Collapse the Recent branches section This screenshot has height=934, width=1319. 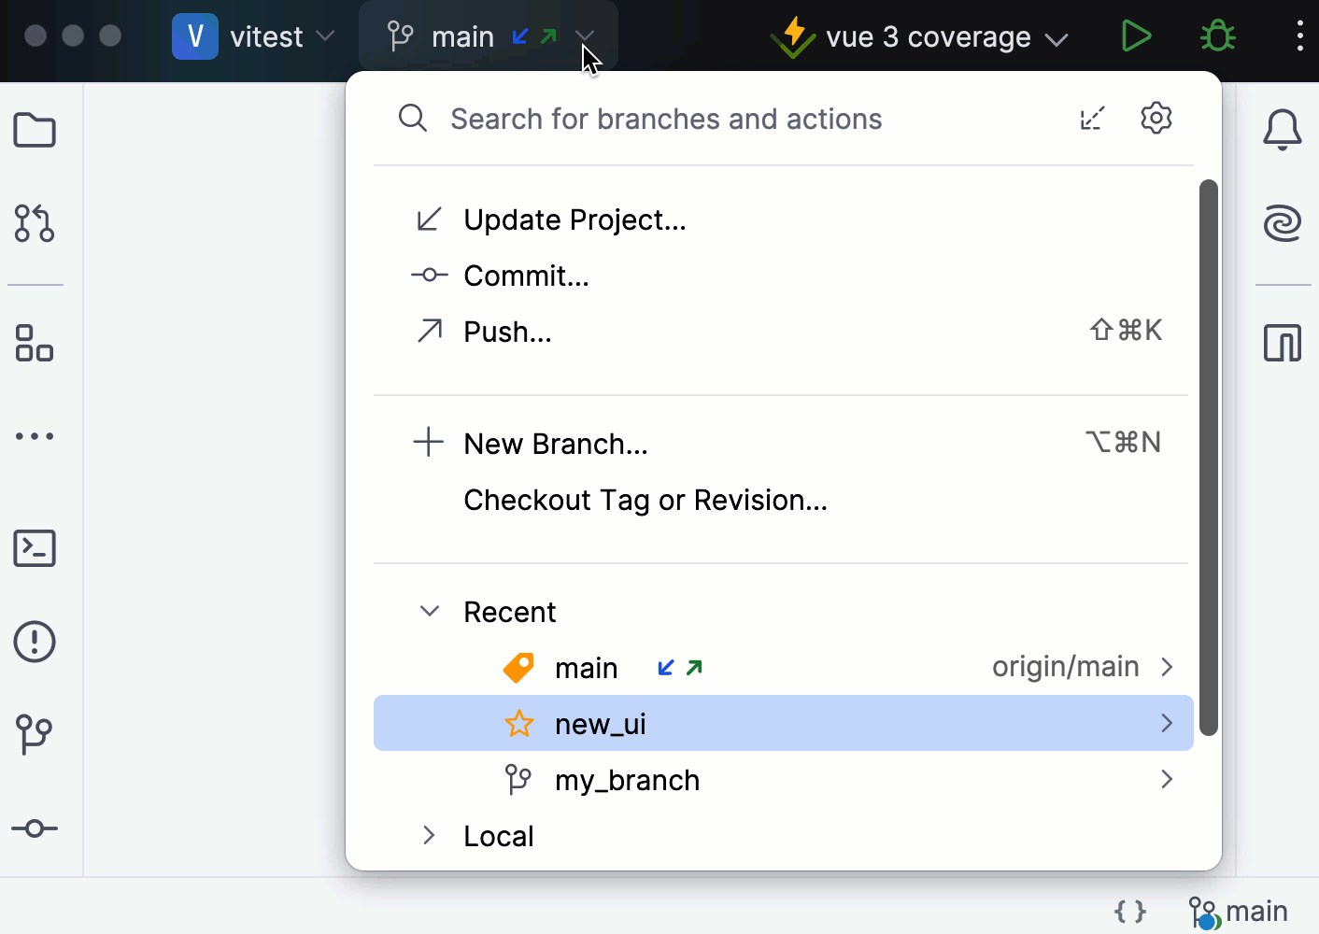430,611
